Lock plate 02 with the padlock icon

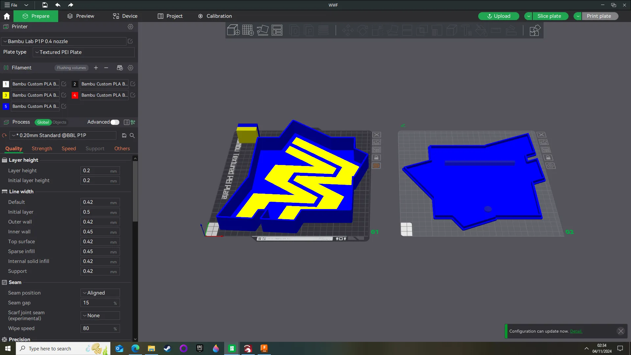click(x=548, y=158)
